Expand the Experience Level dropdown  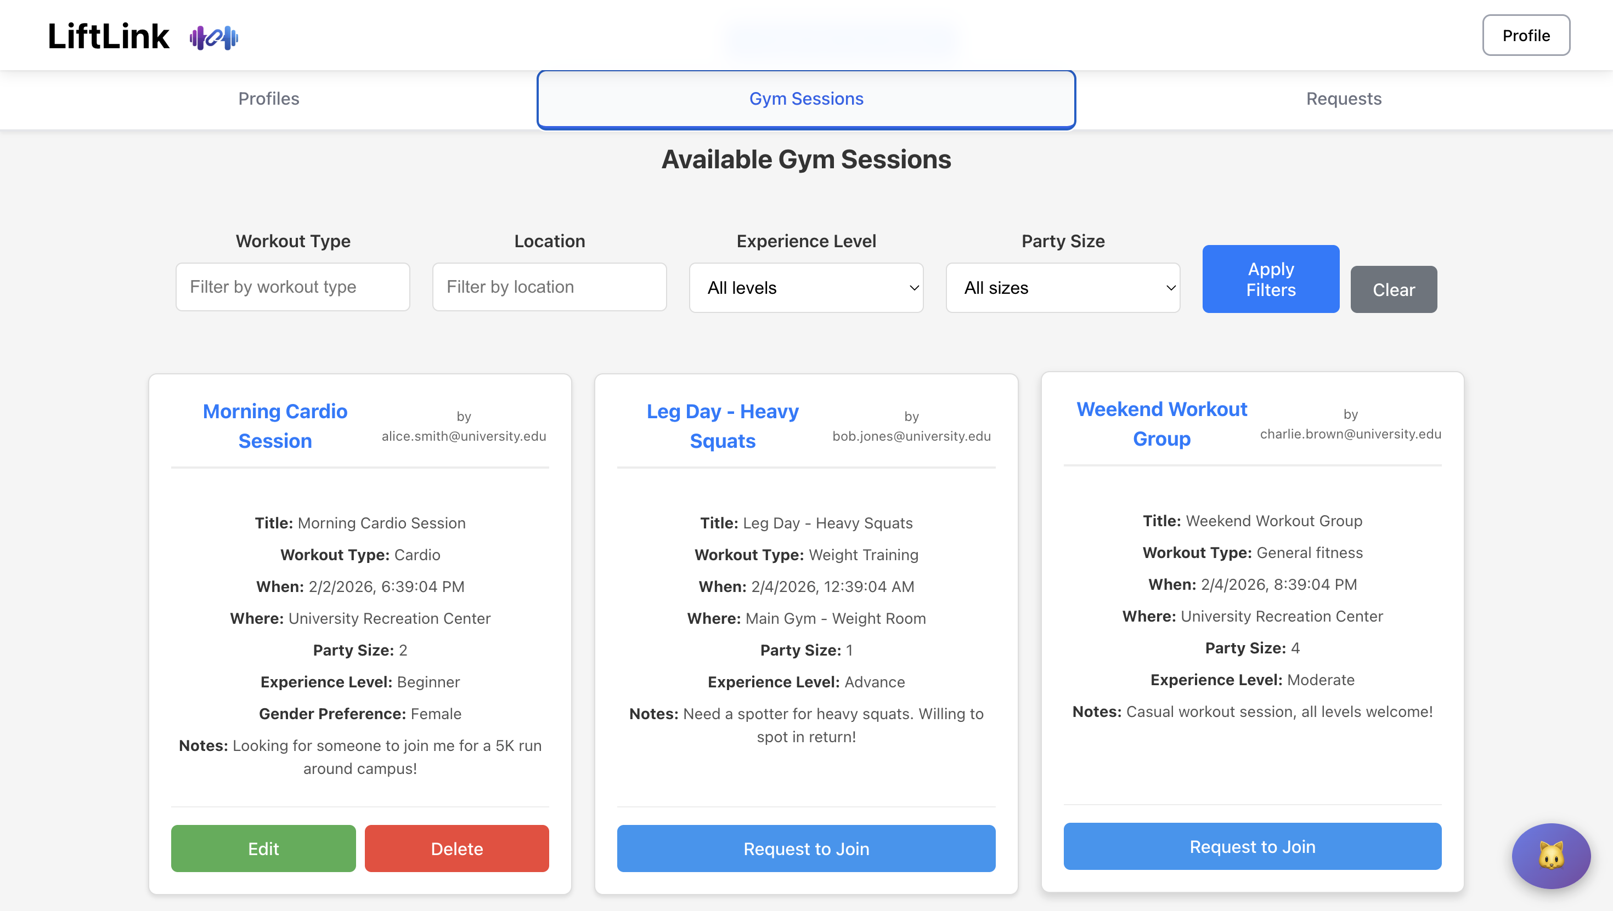coord(806,288)
